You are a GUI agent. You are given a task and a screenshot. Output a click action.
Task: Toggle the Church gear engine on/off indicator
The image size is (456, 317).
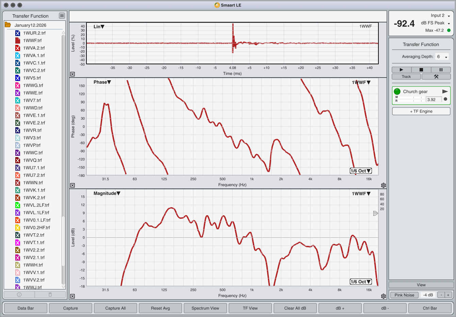click(397, 91)
